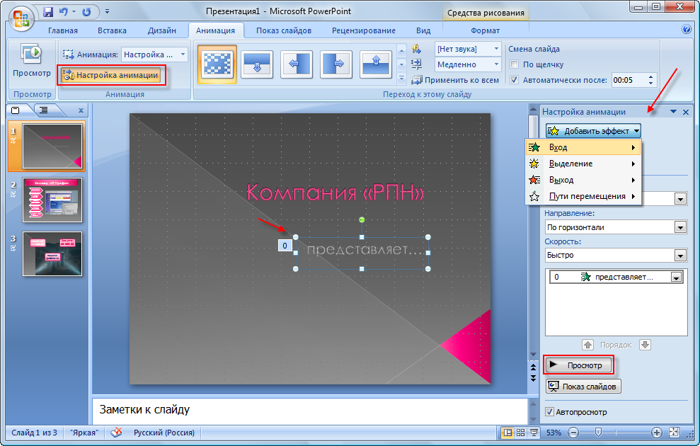The width and height of the screenshot is (700, 446).
Task: Adjust the zoom slider handle
Action: (598, 432)
